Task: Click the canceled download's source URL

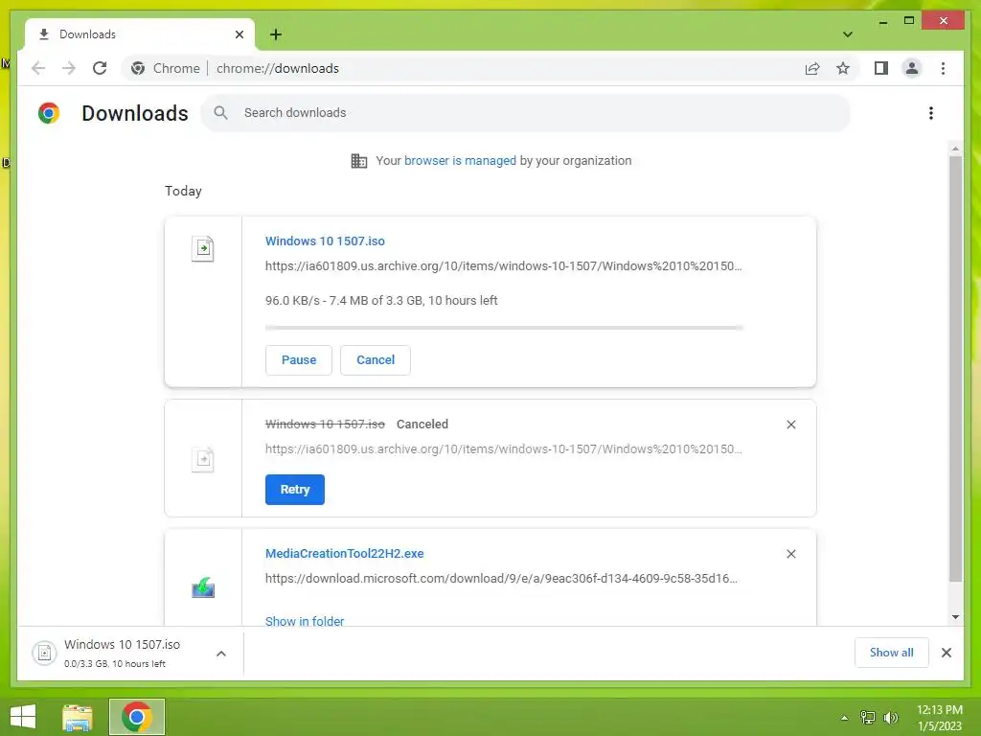Action: (x=504, y=448)
